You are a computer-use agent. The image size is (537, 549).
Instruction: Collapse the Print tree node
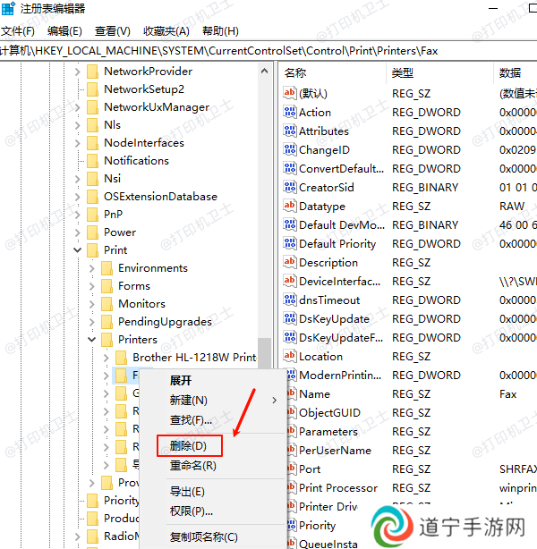(x=78, y=250)
